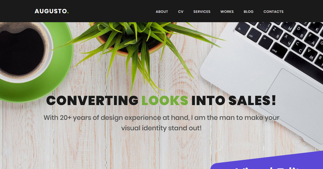Click empty dark header area beside logo
Screen dimensions: 323x169
110,11
